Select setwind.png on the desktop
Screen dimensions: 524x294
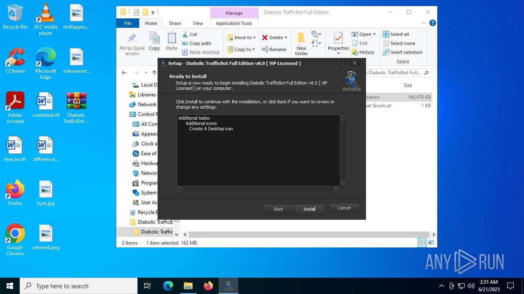point(45,237)
